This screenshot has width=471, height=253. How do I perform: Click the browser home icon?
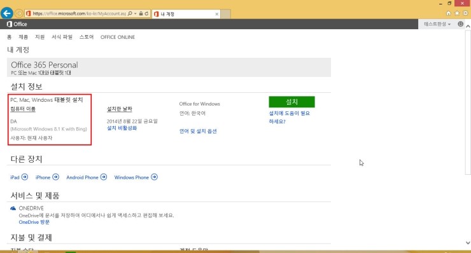449,13
